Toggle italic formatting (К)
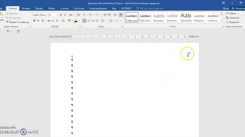245x137 pixels. tap(38, 21)
